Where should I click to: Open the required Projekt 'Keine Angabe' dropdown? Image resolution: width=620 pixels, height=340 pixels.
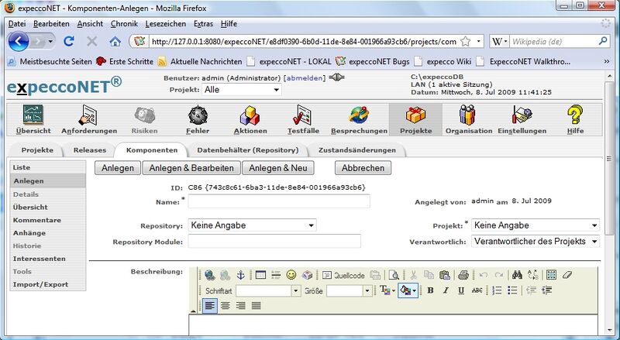click(536, 225)
